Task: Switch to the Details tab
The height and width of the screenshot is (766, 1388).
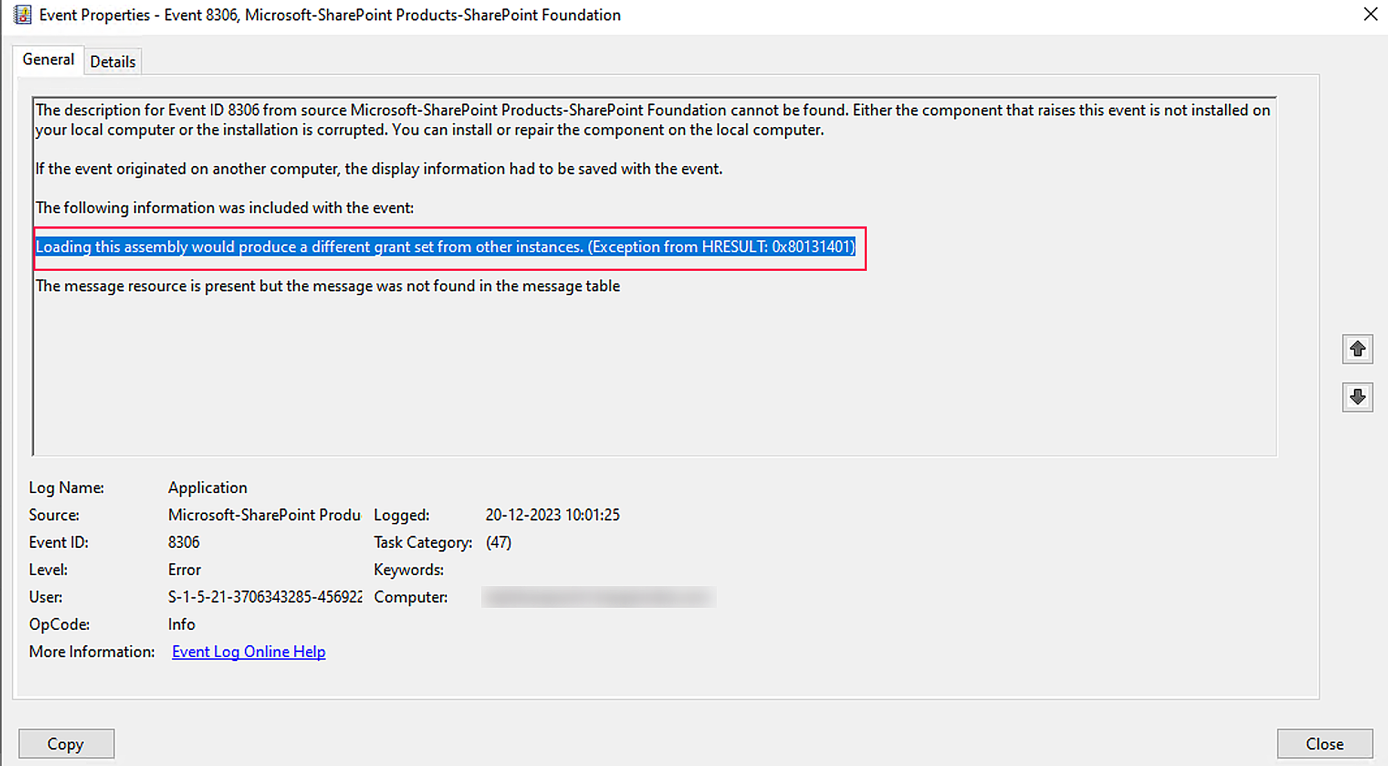Action: tap(112, 62)
